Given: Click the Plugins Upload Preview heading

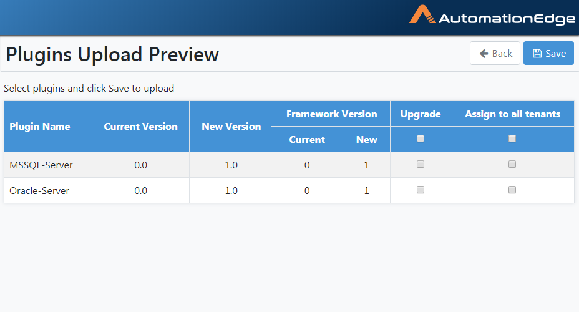Looking at the screenshot, I should coord(112,55).
